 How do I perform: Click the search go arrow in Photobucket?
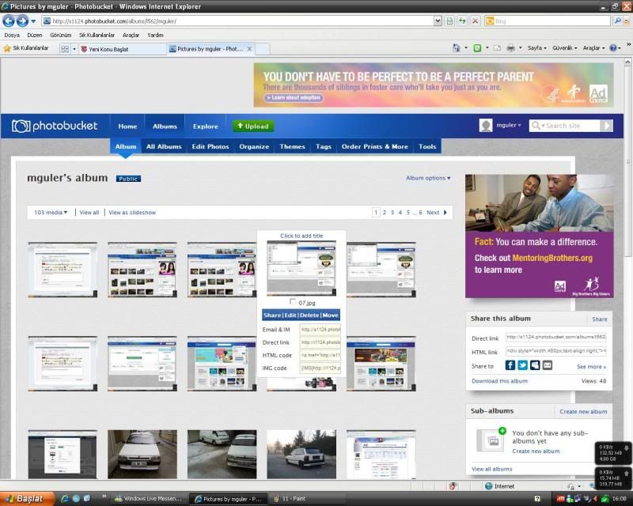(606, 126)
